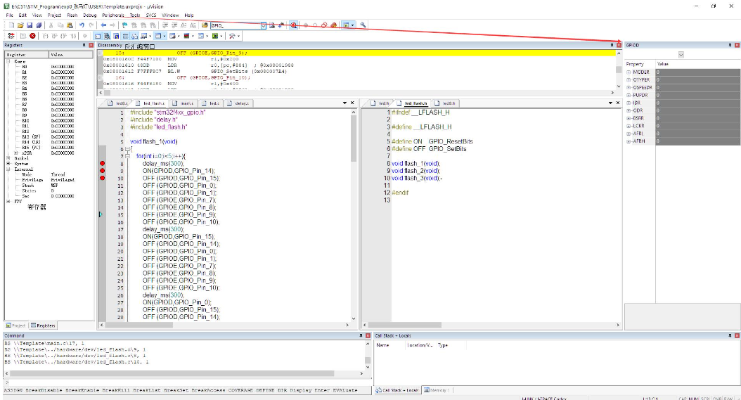
Task: Start/stop the debug session
Action: pos(293,25)
